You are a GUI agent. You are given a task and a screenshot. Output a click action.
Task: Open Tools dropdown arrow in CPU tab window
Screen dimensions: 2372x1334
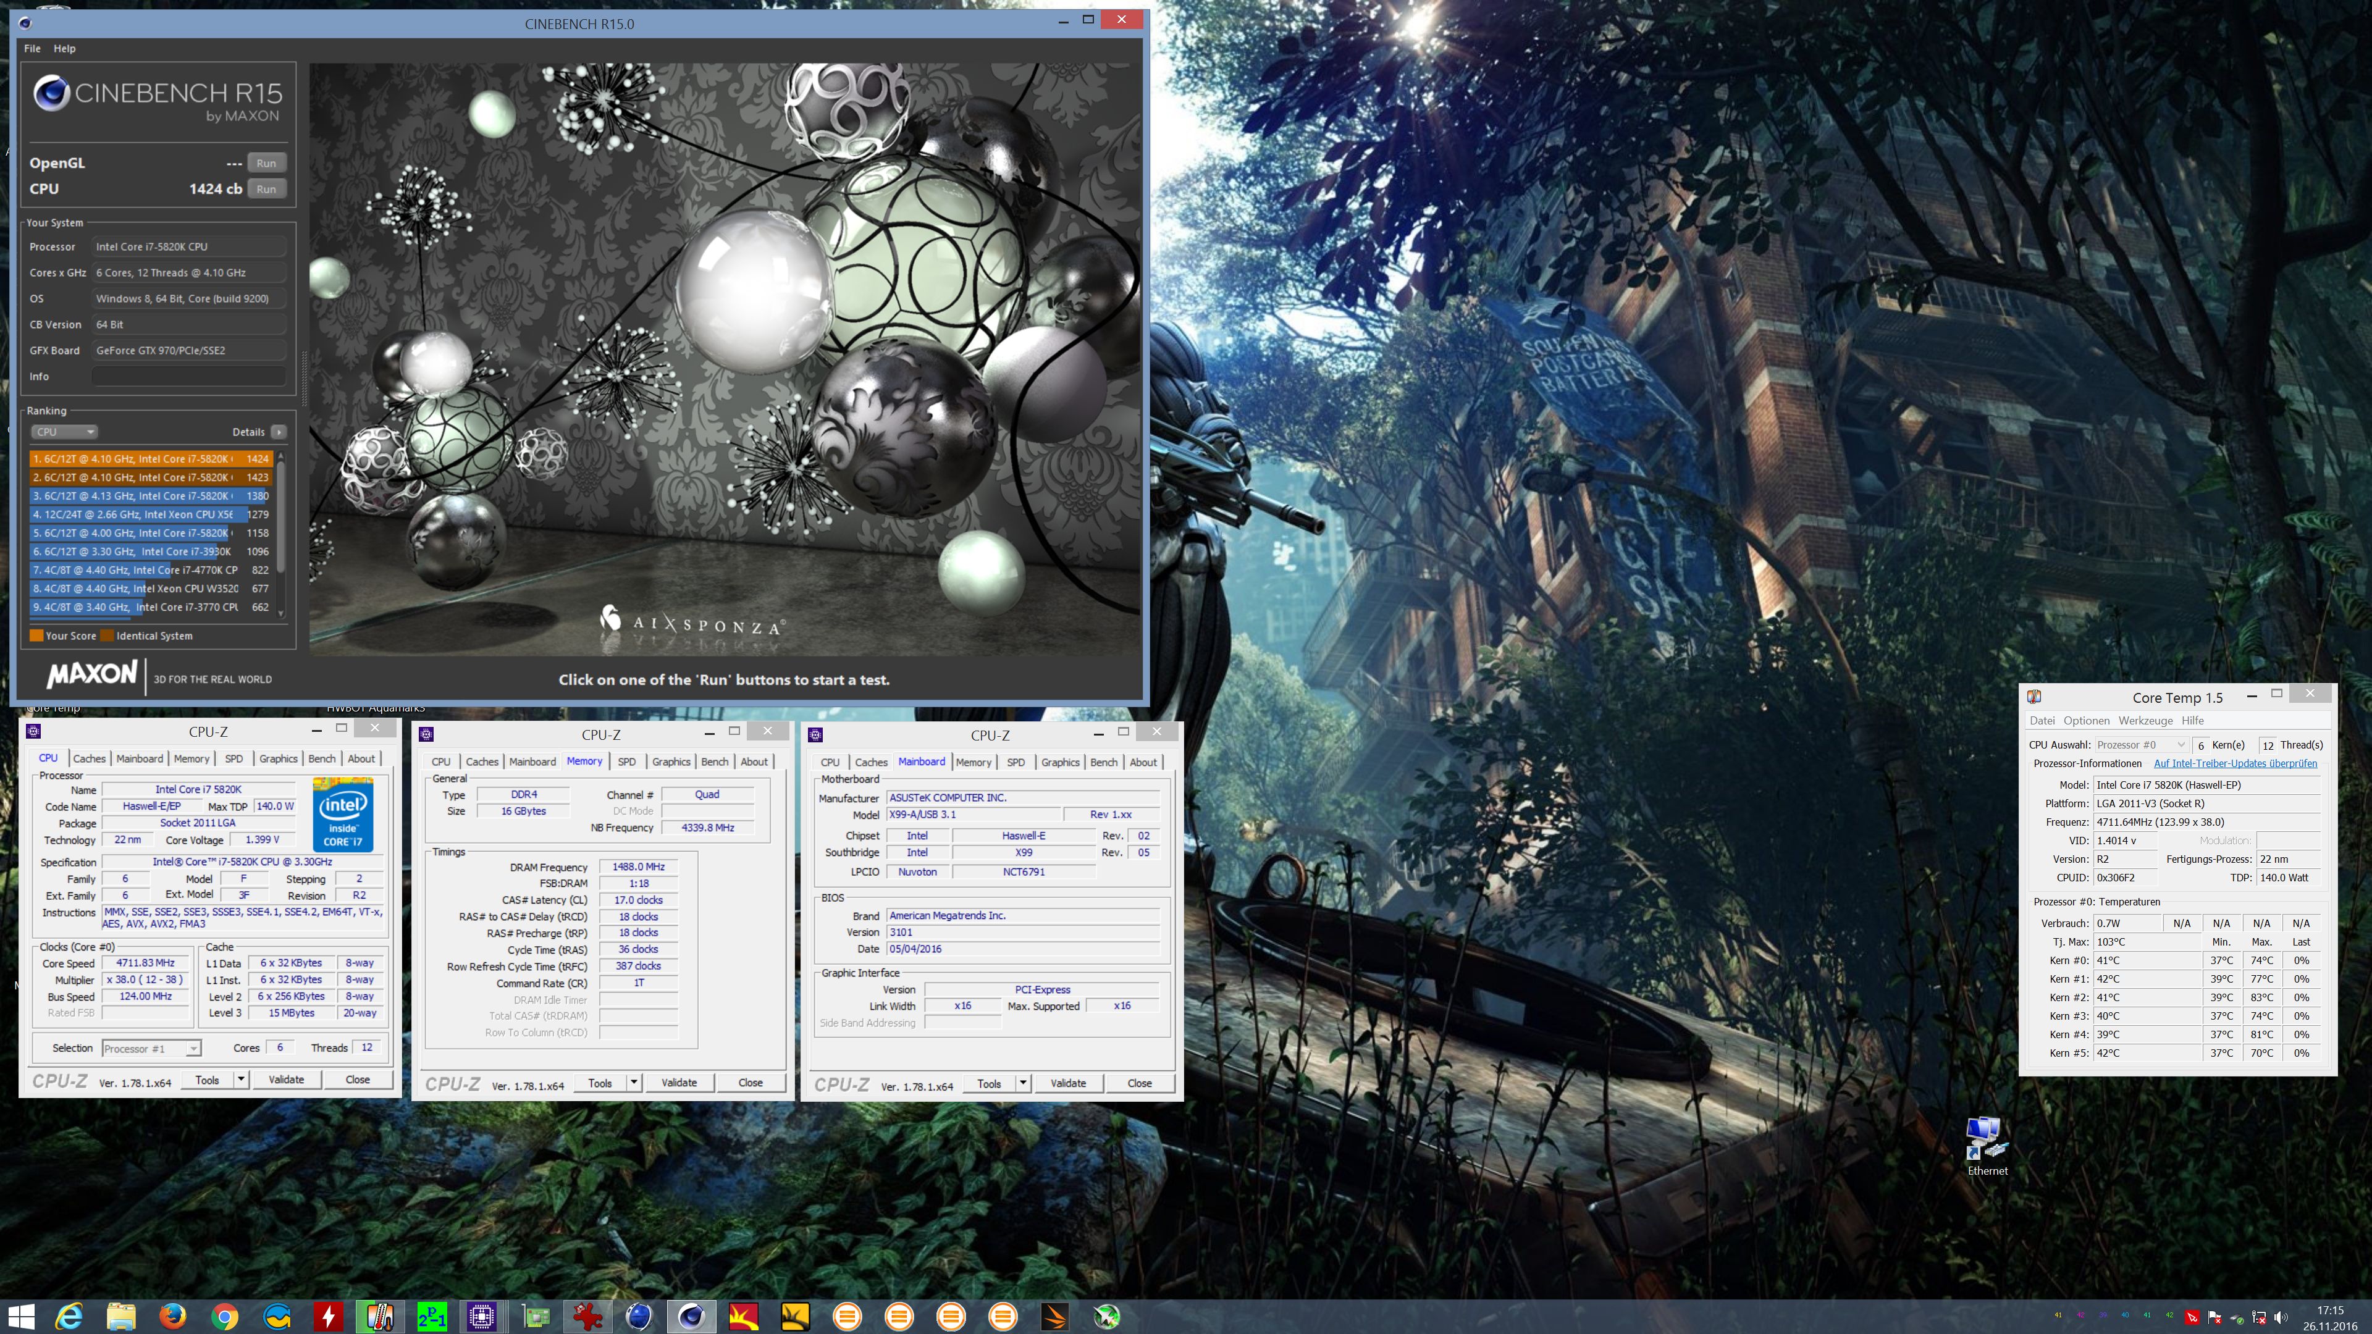tap(242, 1079)
